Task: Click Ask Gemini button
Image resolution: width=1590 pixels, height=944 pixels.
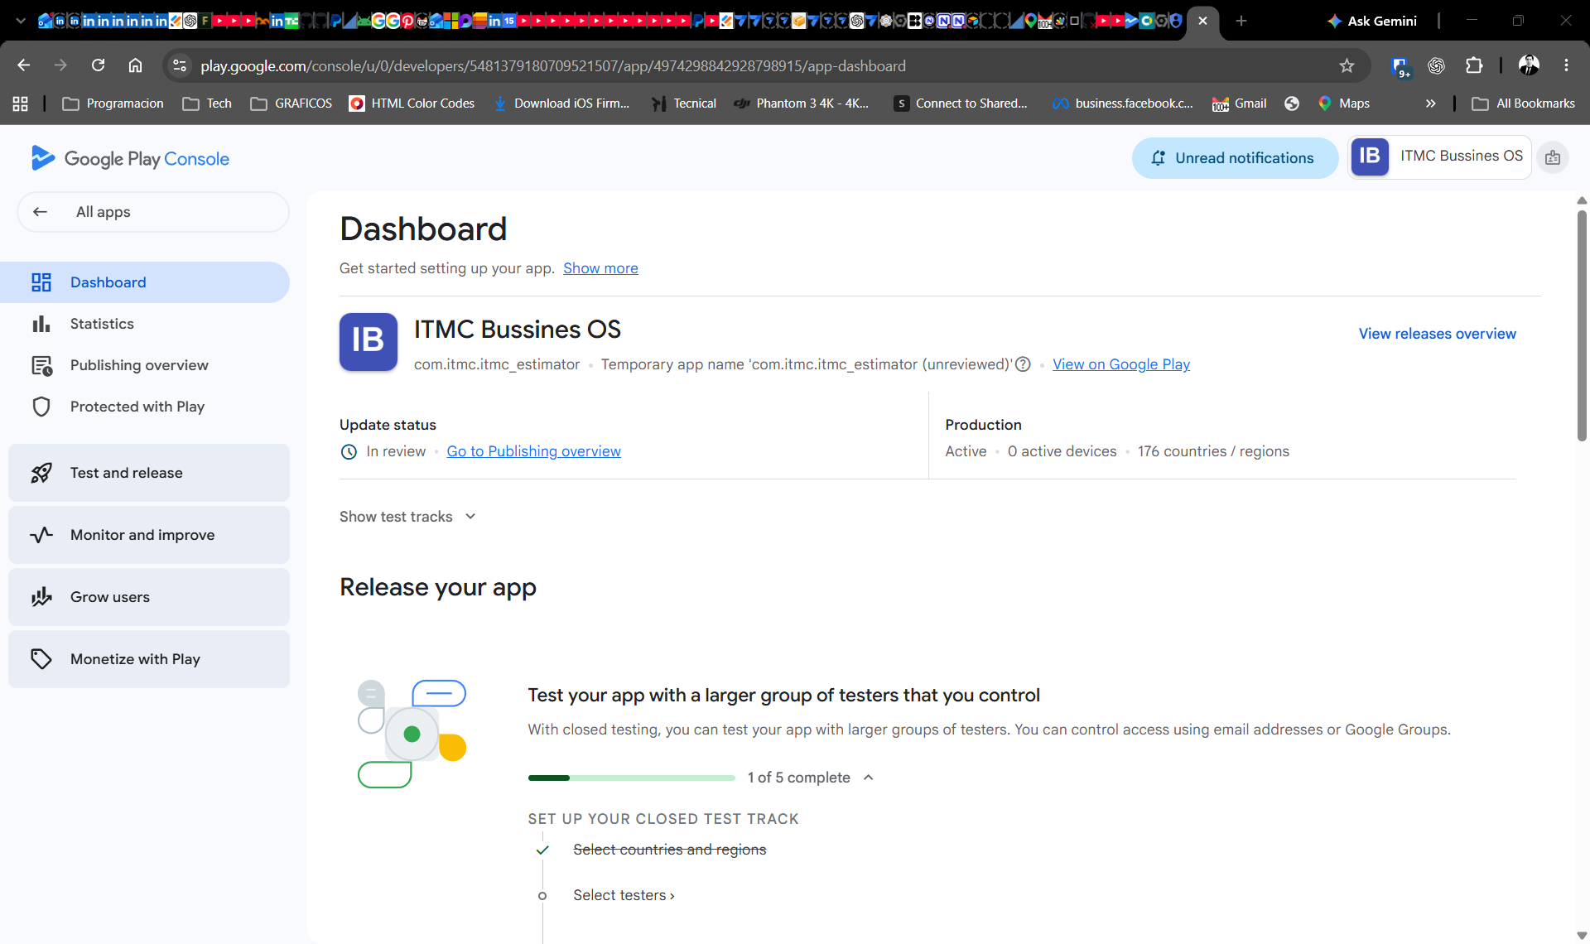Action: click(x=1371, y=21)
